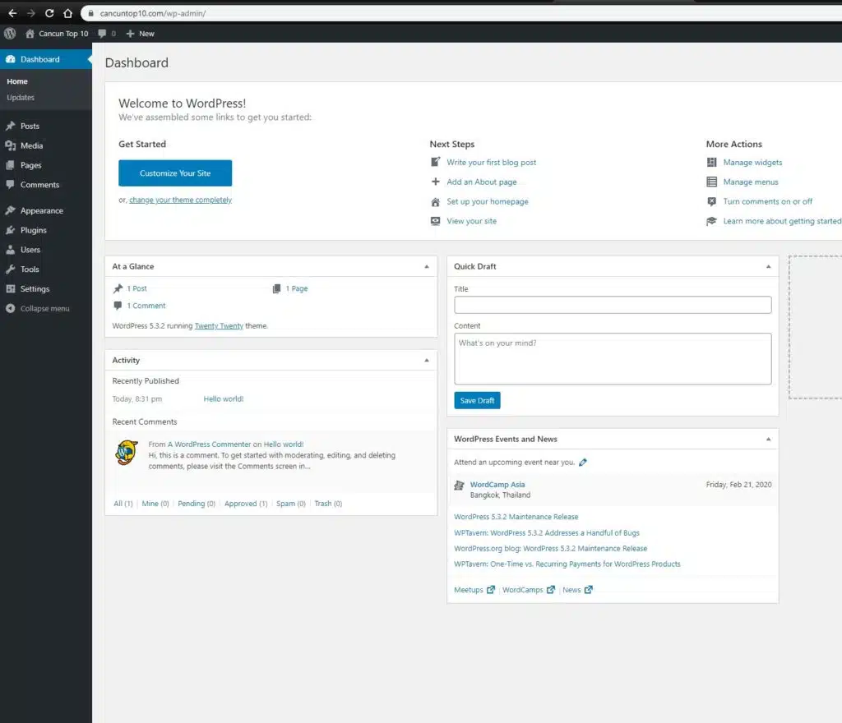
Task: Click the browser back arrow
Action: click(12, 13)
